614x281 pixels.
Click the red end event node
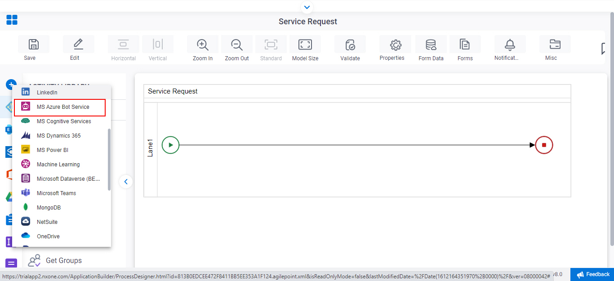[544, 145]
